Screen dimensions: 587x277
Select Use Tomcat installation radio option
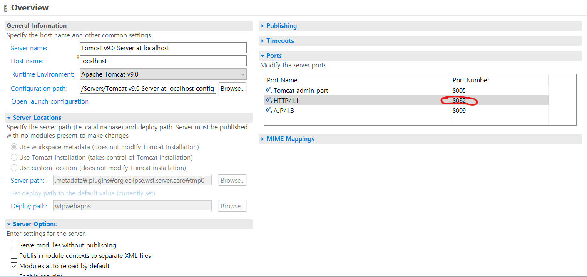[14, 157]
